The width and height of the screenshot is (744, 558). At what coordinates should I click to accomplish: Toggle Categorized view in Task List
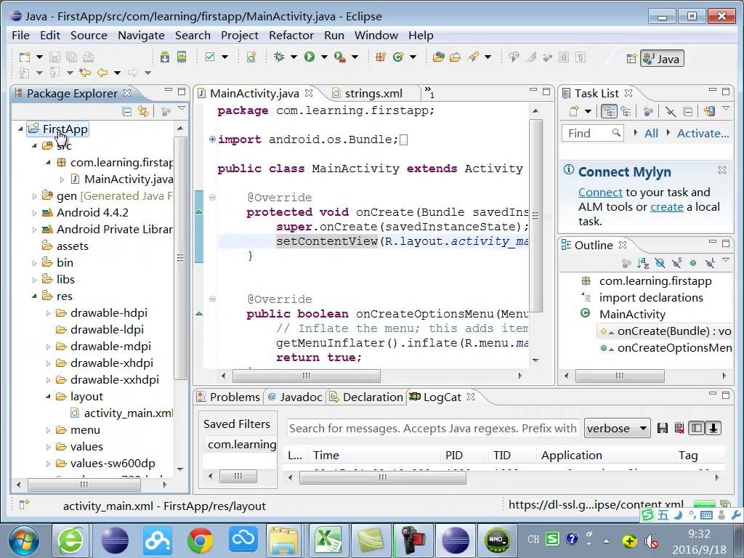609,111
